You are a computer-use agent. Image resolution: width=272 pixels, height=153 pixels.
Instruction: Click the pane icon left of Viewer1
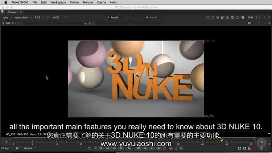click(3, 12)
